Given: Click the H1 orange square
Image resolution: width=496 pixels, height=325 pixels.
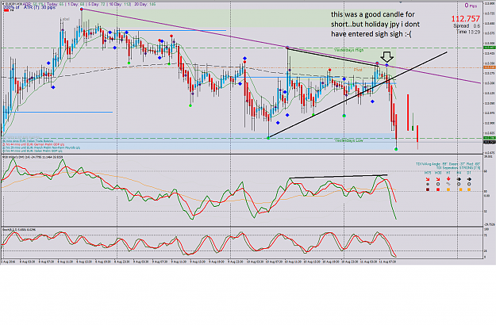Looking at the screenshot, I should pyautogui.click(x=448, y=189).
